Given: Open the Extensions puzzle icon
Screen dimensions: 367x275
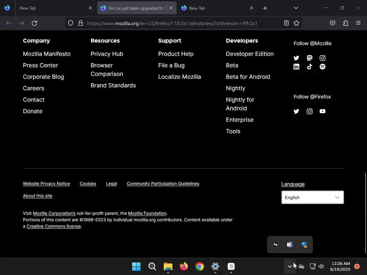Looking at the screenshot, I should [x=345, y=23].
